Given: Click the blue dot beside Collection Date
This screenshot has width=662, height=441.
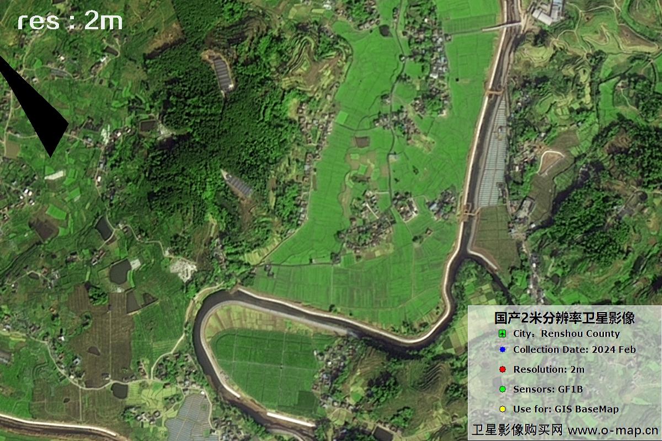Looking at the screenshot, I should click(502, 349).
